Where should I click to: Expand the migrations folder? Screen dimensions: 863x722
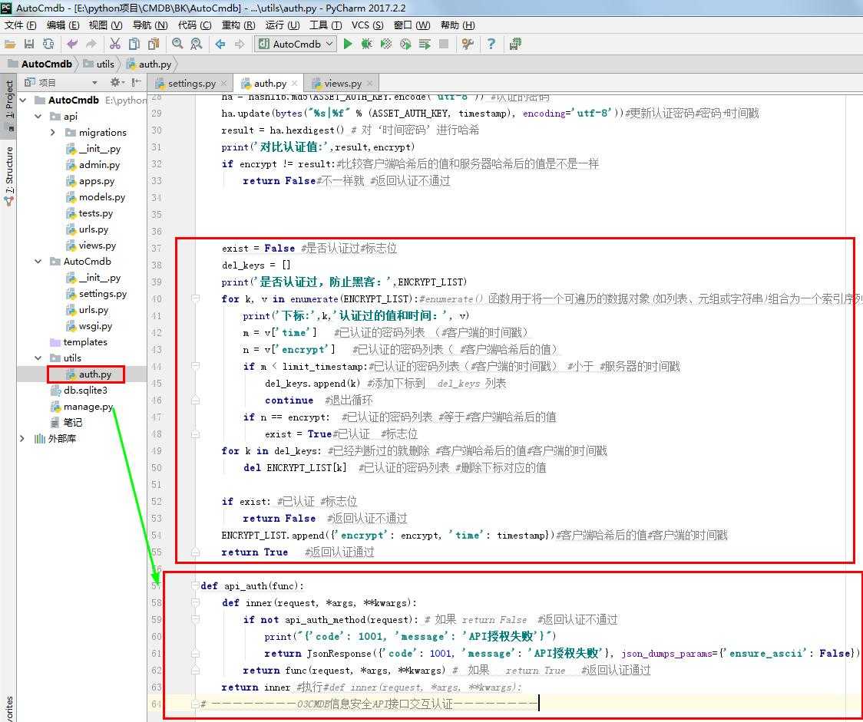[x=53, y=133]
